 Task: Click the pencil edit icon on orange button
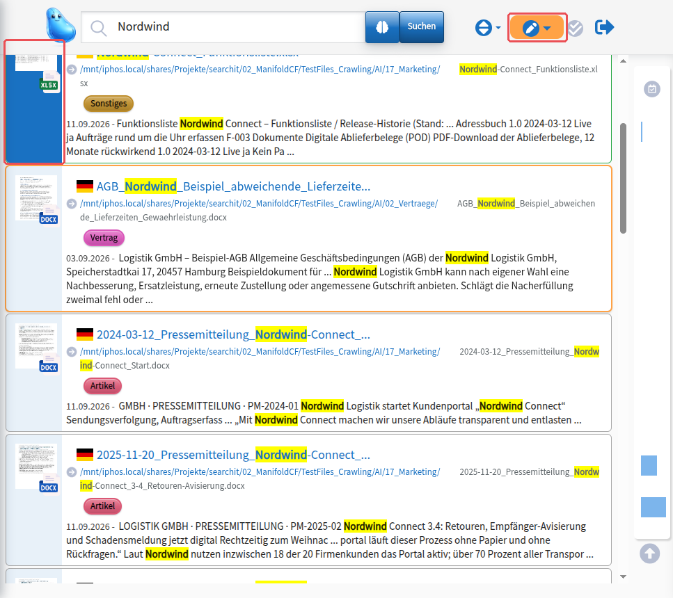[x=531, y=28]
